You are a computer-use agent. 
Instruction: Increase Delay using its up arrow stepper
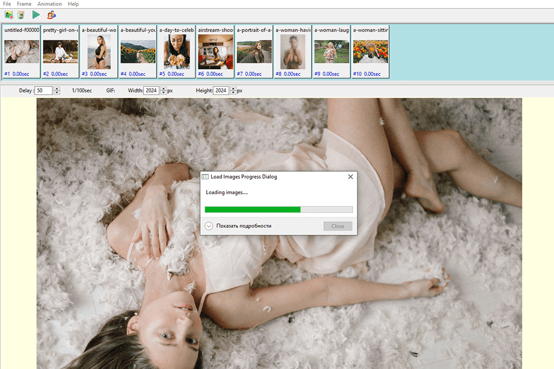click(x=57, y=88)
